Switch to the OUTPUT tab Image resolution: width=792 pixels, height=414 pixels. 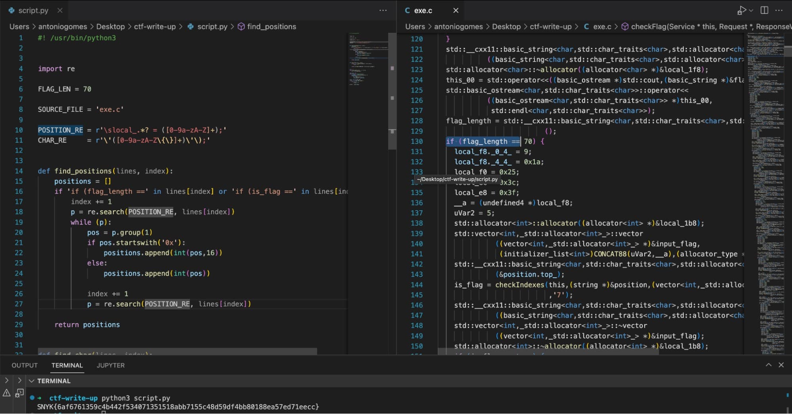pos(24,365)
